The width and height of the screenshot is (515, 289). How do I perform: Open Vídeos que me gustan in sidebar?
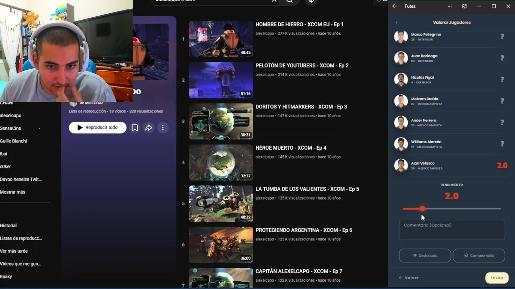click(21, 264)
